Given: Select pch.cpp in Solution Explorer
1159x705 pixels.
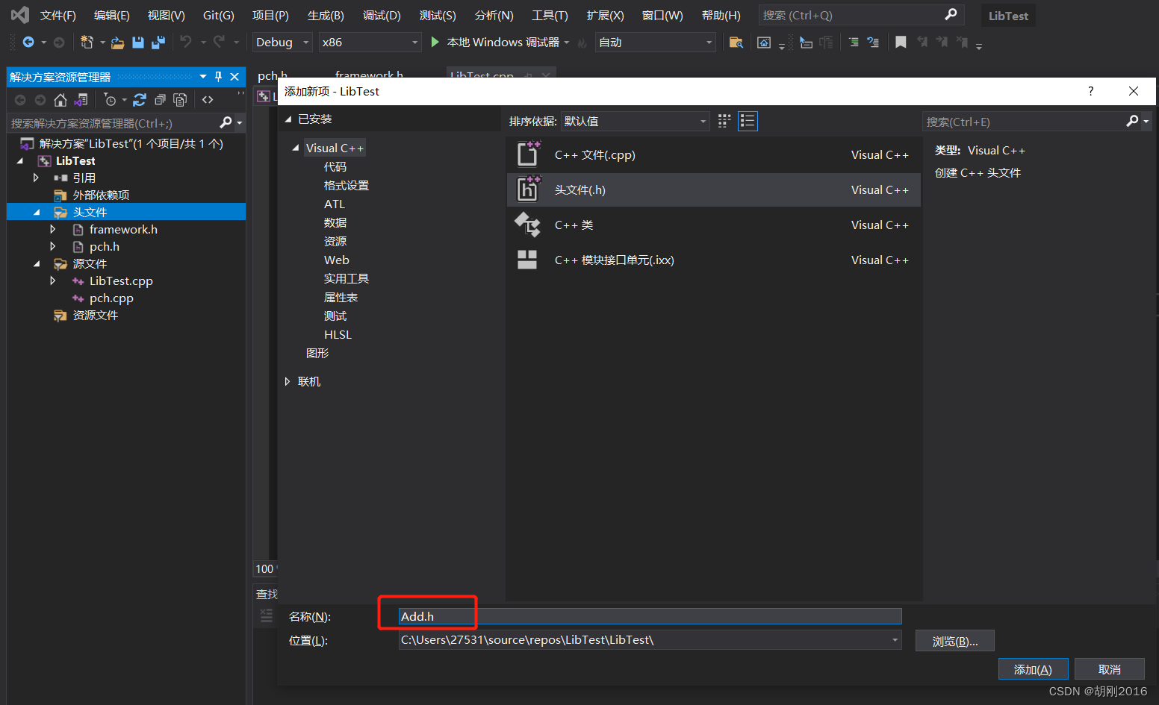Looking at the screenshot, I should pyautogui.click(x=111, y=298).
